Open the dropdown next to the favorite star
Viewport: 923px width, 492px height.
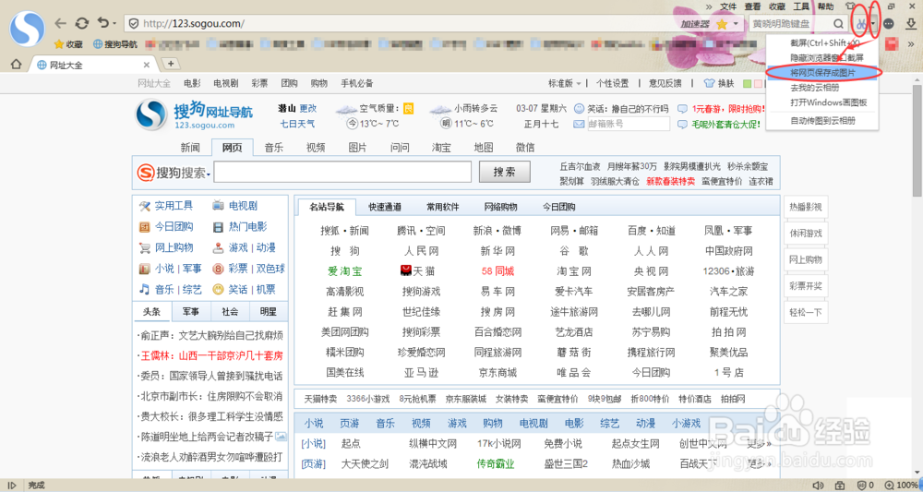click(736, 24)
